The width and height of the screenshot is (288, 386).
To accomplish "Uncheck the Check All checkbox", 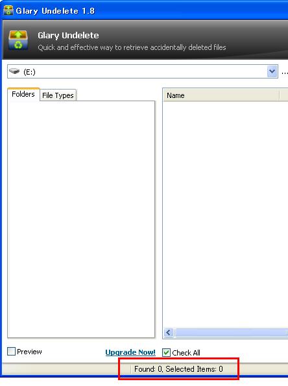I will [x=167, y=352].
